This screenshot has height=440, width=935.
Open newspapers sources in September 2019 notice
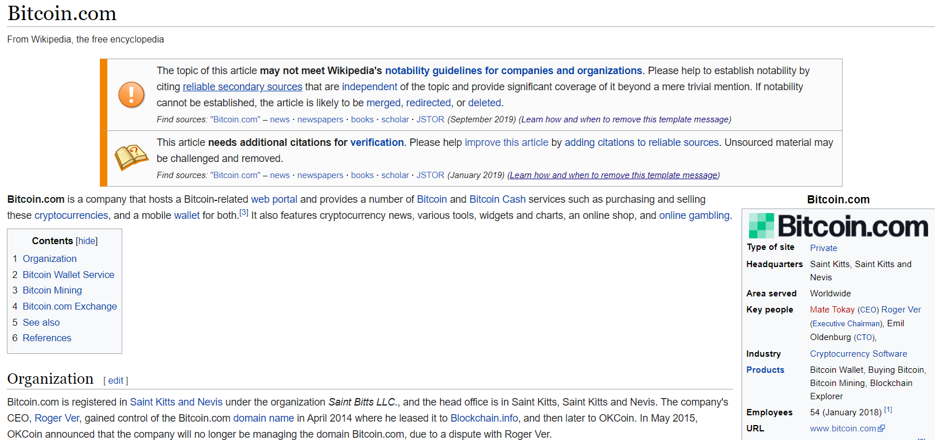[320, 119]
